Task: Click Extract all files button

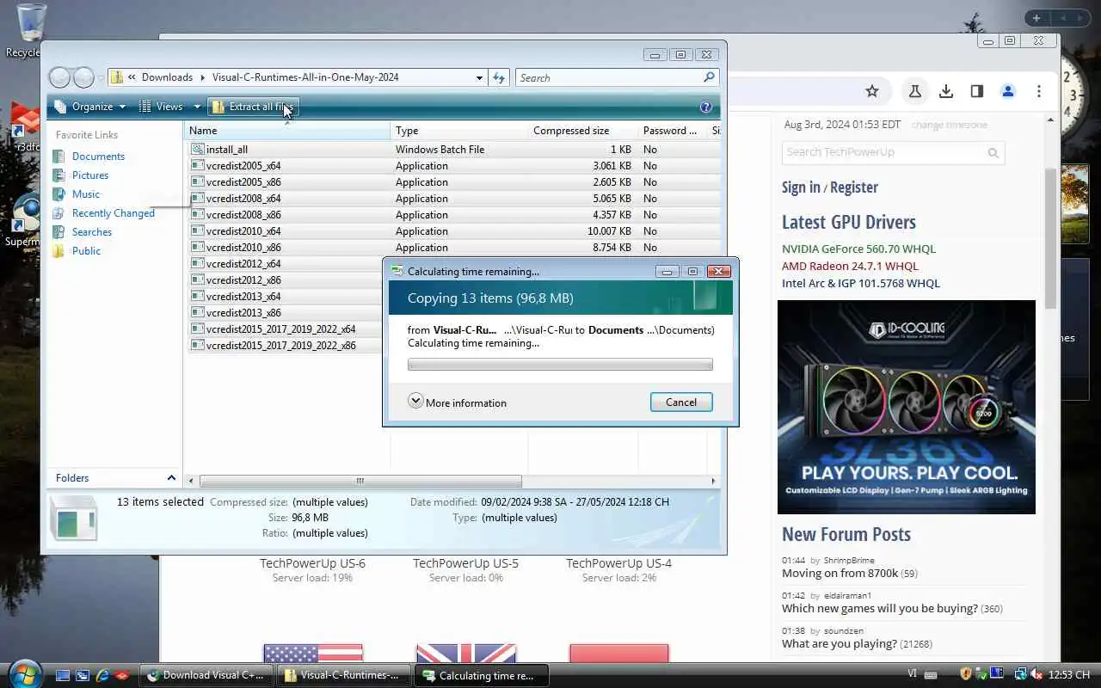Action: (253, 107)
